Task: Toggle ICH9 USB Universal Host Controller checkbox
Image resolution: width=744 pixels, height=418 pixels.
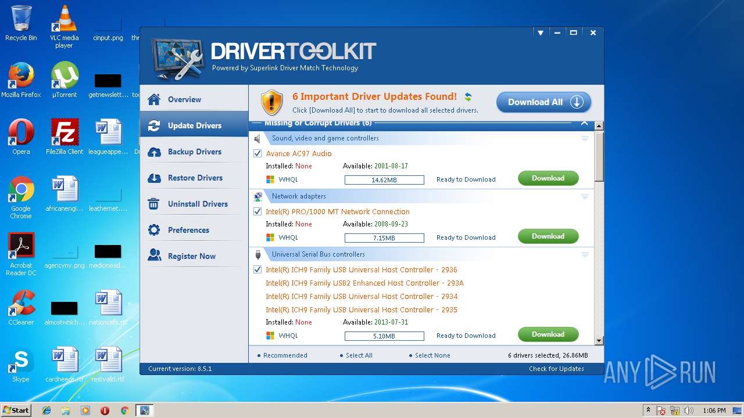Action: click(257, 269)
